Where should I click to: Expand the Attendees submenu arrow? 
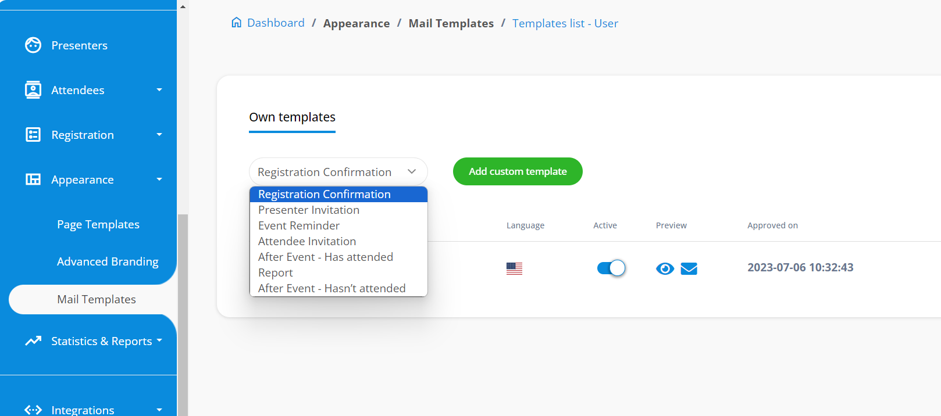tap(159, 90)
